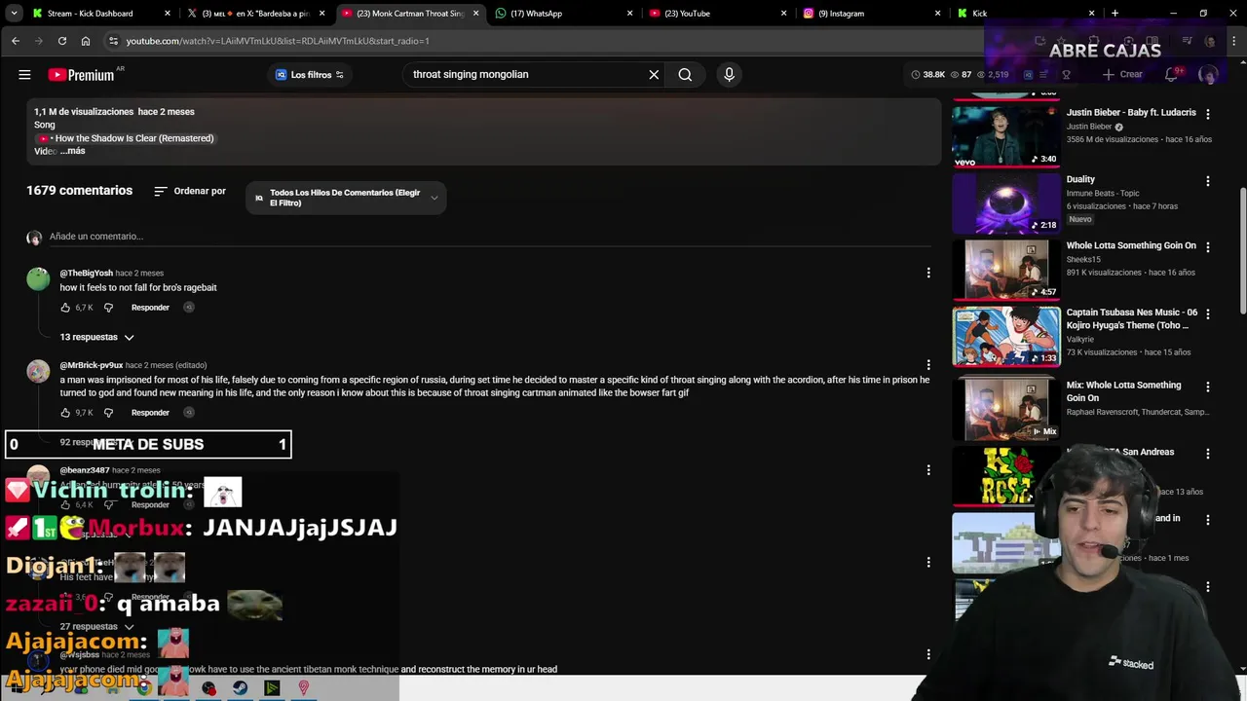The image size is (1247, 701).
Task: Open YouTube notifications bell
Action: 1172,74
